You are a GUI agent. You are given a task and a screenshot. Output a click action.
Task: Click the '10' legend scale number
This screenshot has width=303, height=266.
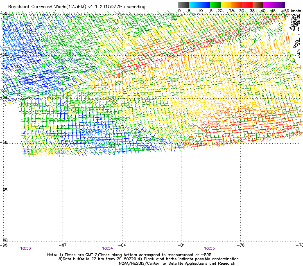click(200, 11)
